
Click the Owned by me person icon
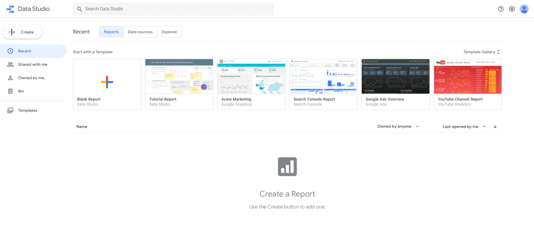tap(10, 78)
